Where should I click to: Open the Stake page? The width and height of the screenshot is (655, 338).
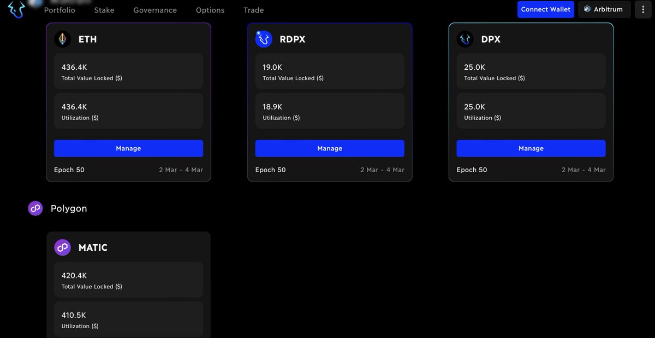[104, 10]
